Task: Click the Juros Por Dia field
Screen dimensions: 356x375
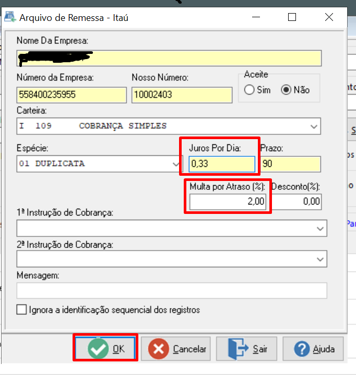Action: pyautogui.click(x=222, y=164)
